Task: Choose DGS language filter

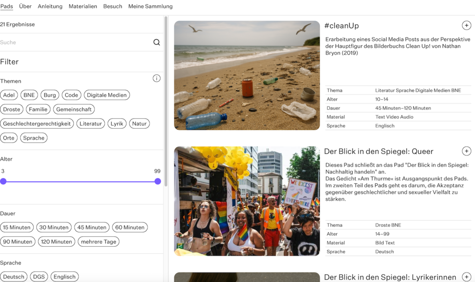Action: [x=39, y=277]
